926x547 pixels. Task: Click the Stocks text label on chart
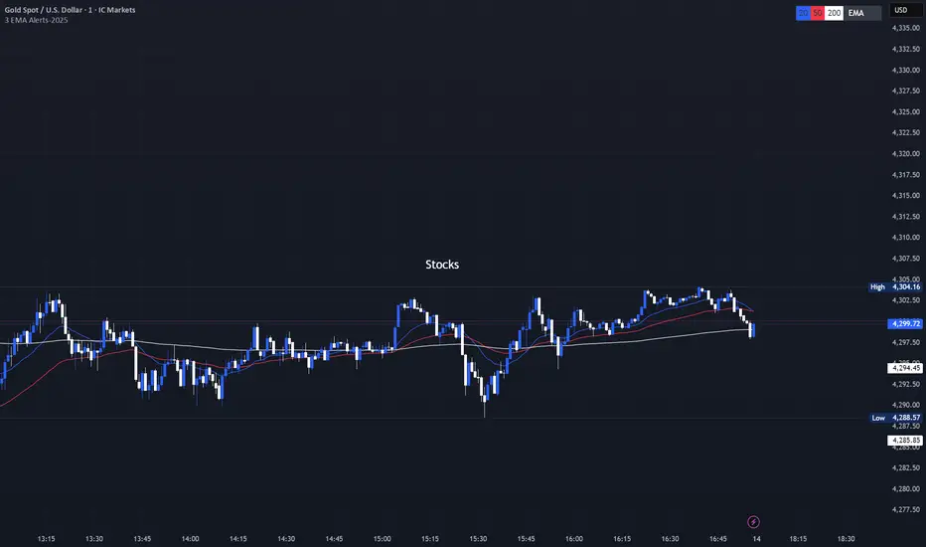(x=442, y=265)
